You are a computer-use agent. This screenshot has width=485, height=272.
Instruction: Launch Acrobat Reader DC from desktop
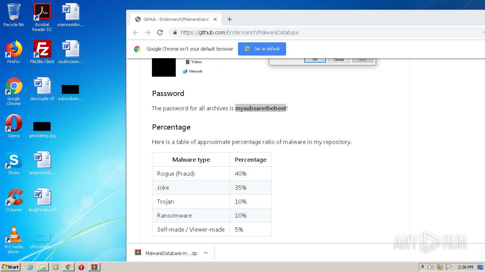tap(42, 18)
